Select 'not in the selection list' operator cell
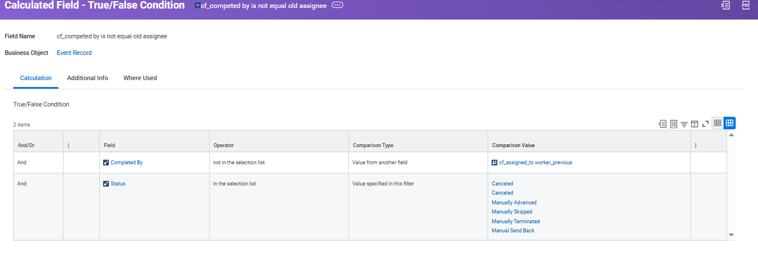This screenshot has width=758, height=257. coord(278,163)
